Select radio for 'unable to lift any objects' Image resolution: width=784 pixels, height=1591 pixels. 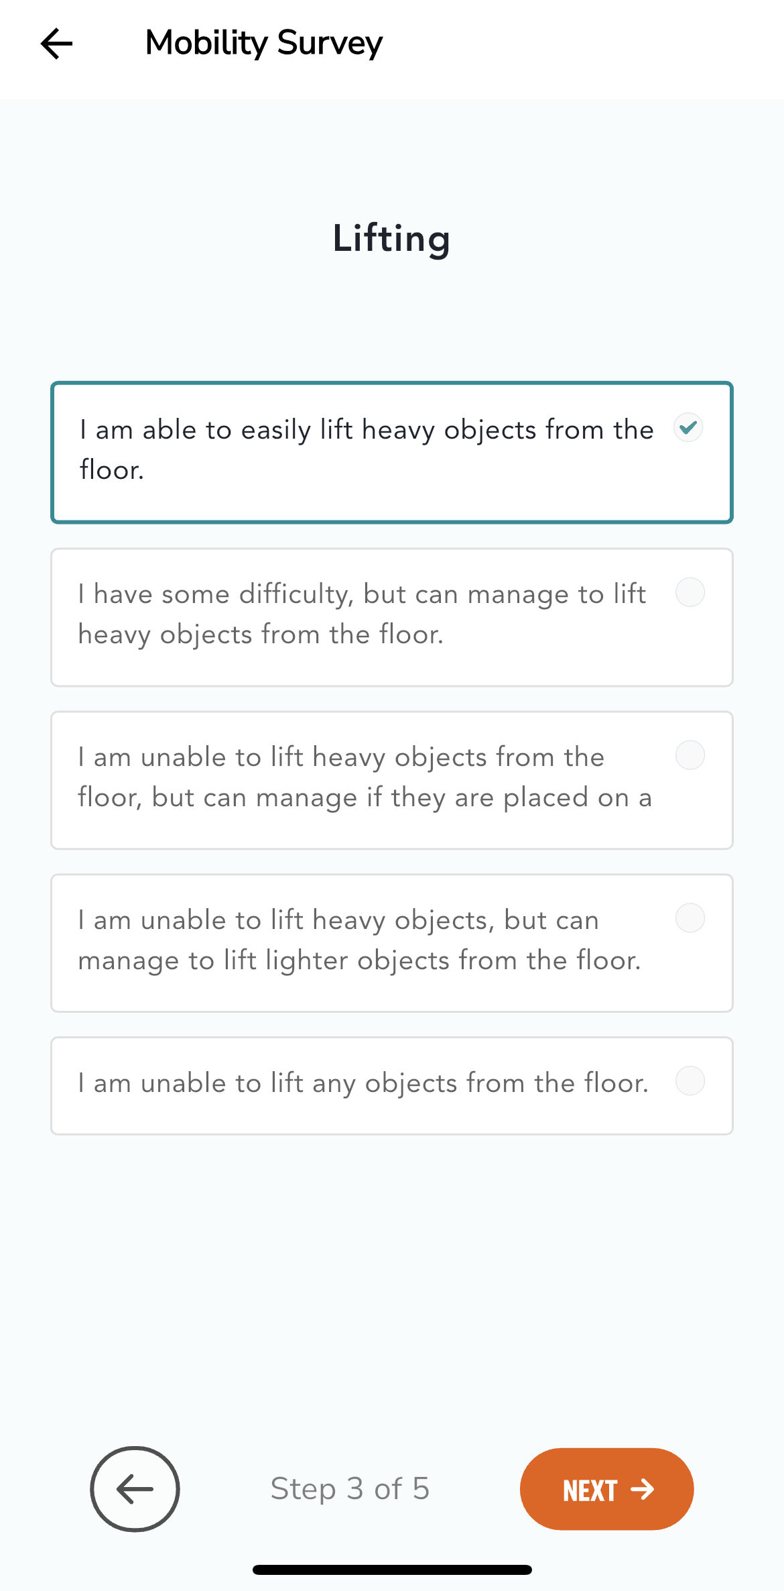pos(690,1081)
